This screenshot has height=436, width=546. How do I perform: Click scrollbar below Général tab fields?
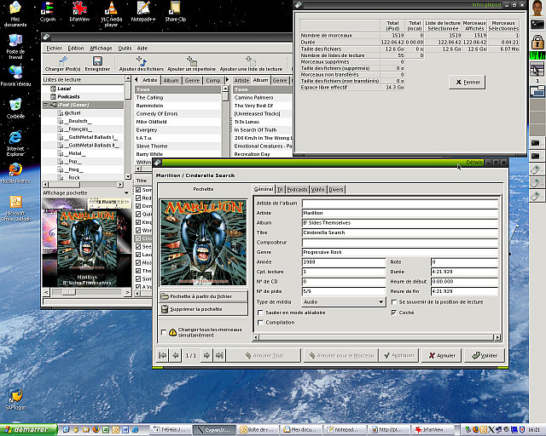377,337
